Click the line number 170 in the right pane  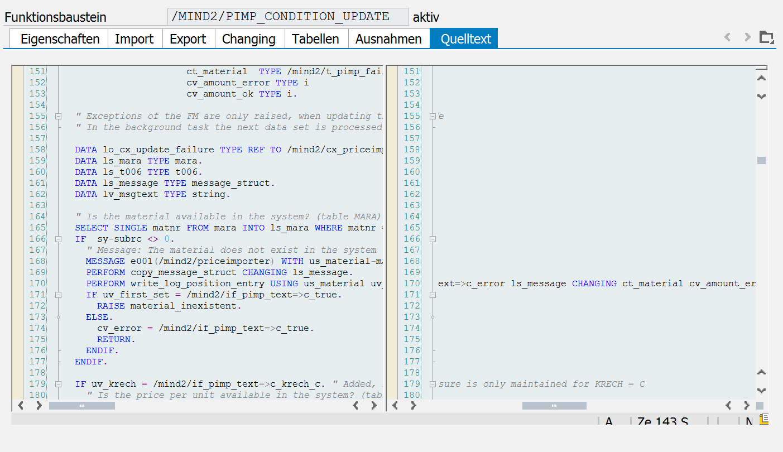411,283
